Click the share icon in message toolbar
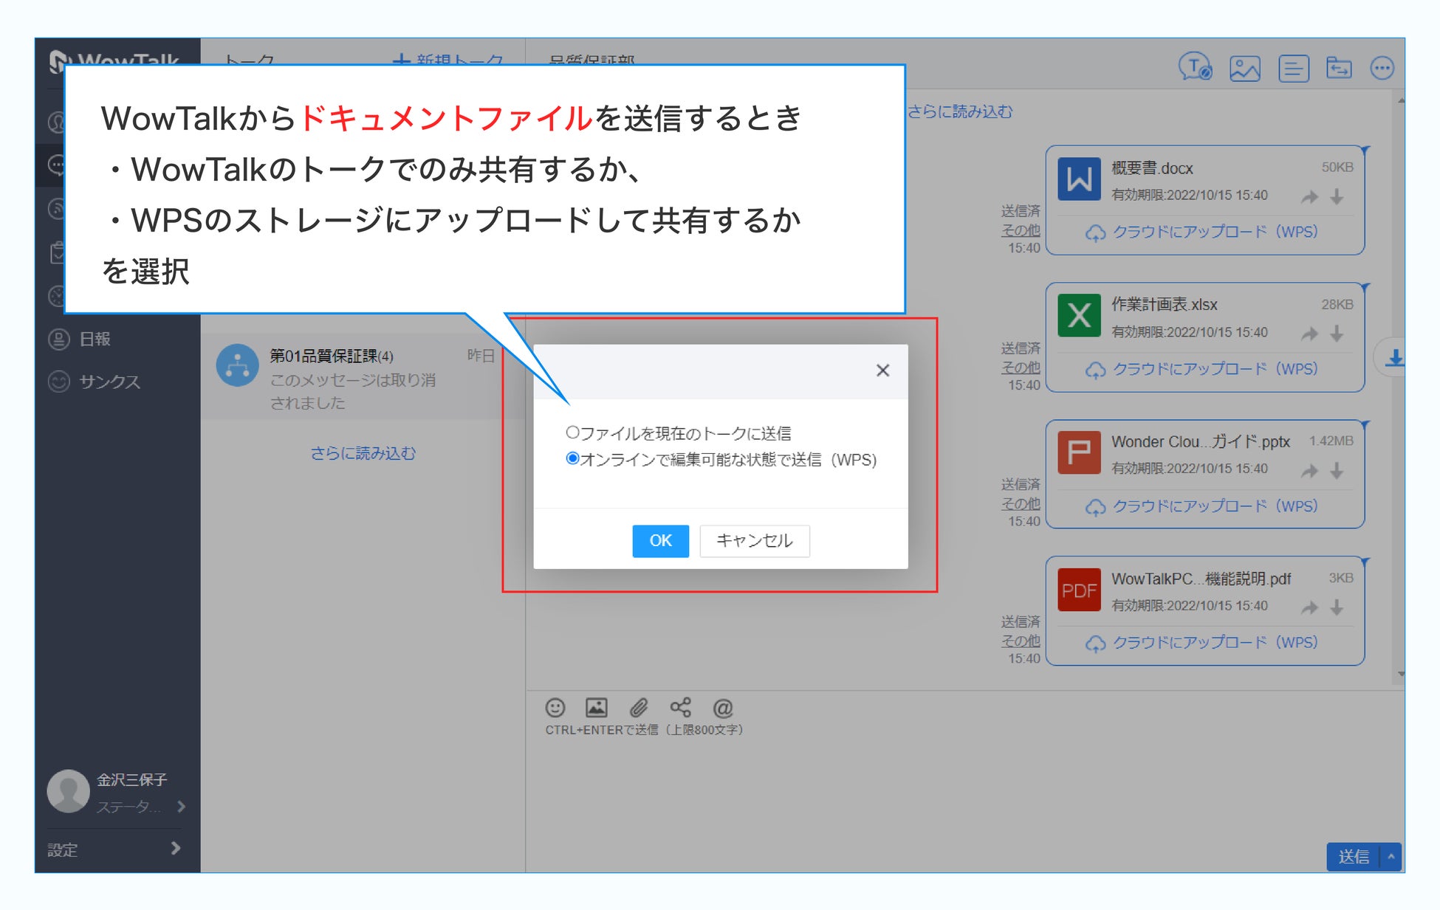Image resolution: width=1440 pixels, height=910 pixels. (x=680, y=708)
